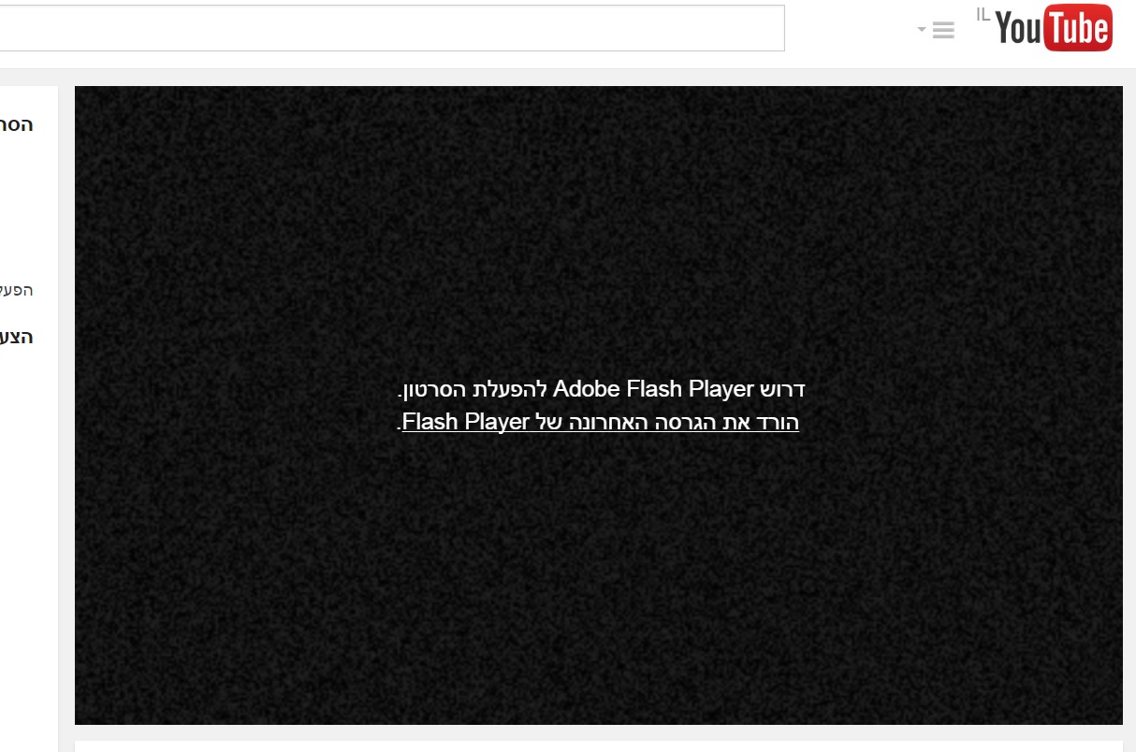
Task: Click the lower area of the video player
Action: point(599,636)
